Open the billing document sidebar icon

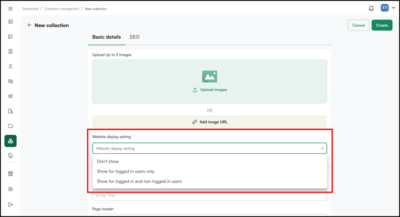point(11,51)
